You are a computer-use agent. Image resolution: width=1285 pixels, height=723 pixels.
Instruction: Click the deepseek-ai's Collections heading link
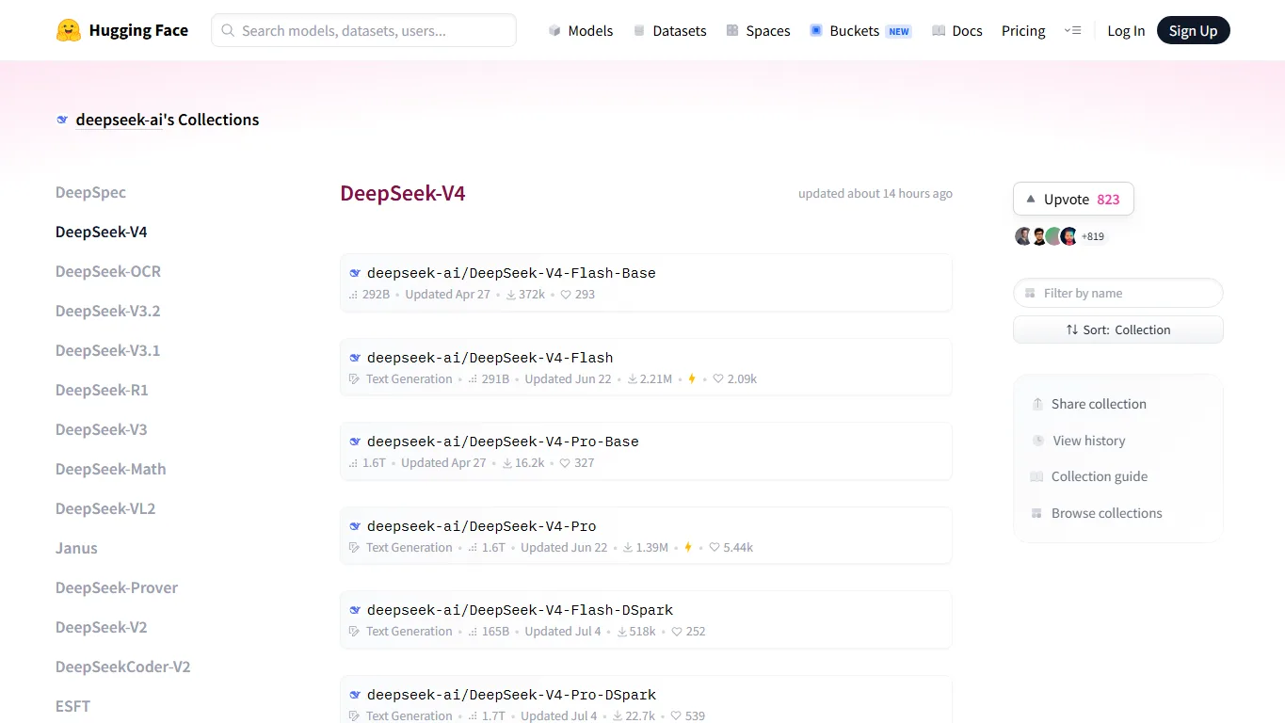pyautogui.click(x=168, y=120)
